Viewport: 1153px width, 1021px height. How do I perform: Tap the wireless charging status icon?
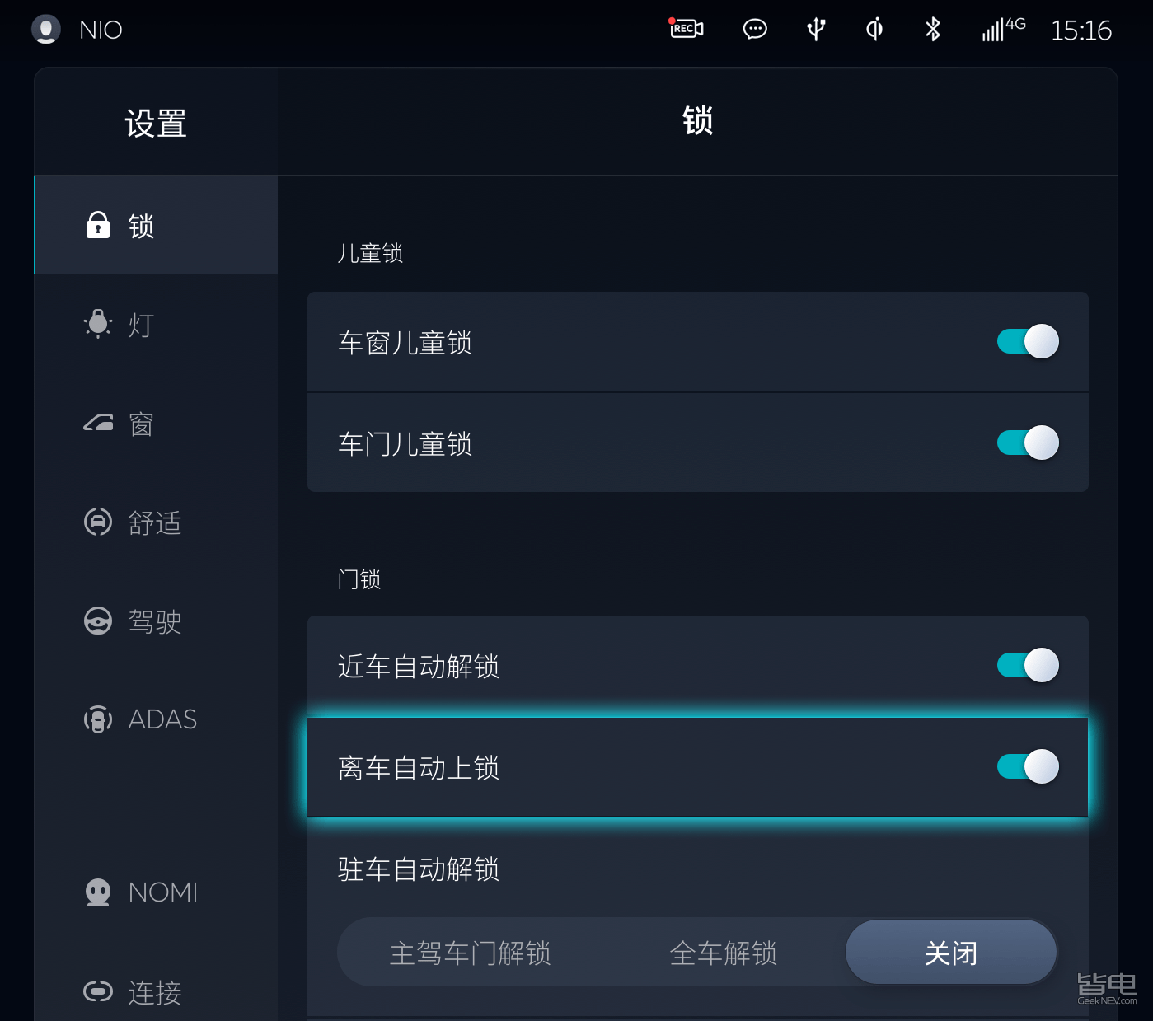tap(874, 30)
